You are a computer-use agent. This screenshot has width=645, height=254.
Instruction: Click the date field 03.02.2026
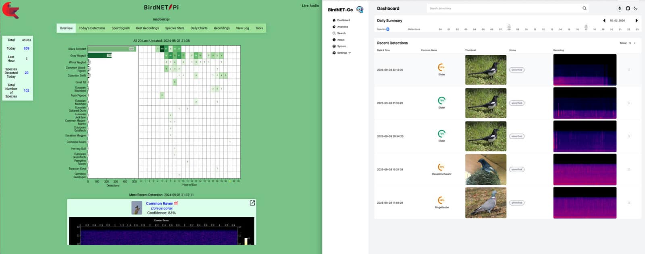point(617,21)
